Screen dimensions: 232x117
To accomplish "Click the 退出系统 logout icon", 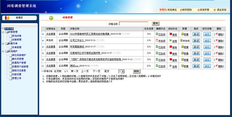I will (215, 10).
